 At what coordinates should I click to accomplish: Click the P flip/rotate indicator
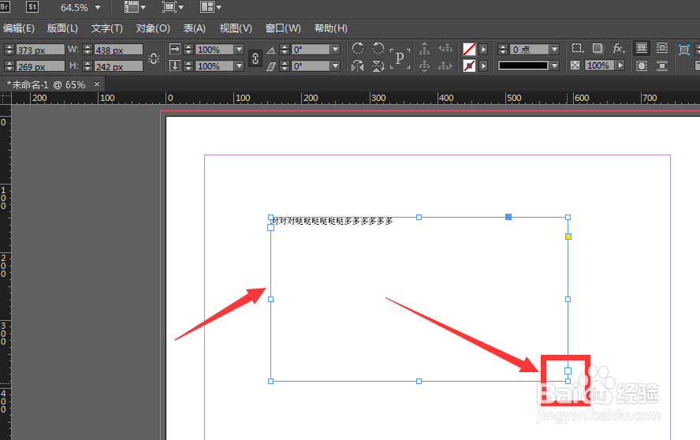click(x=400, y=58)
